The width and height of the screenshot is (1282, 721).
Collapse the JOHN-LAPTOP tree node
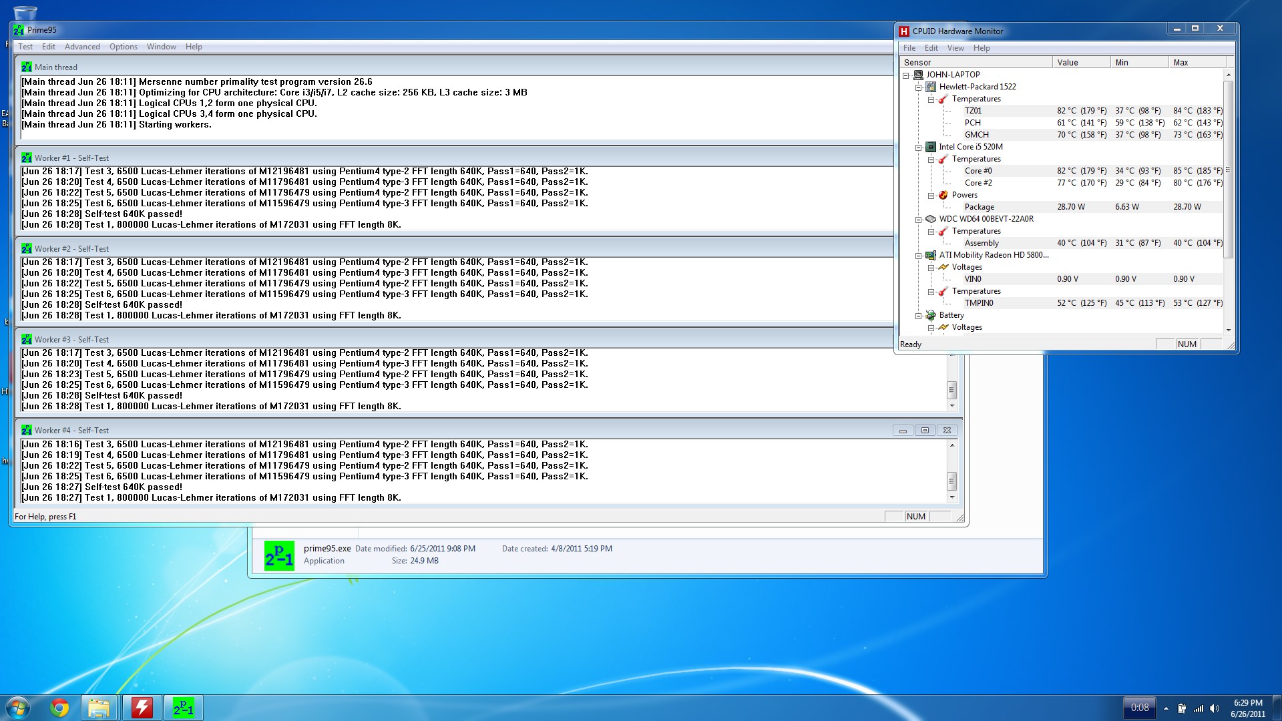click(906, 75)
